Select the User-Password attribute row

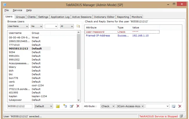coord(122,32)
